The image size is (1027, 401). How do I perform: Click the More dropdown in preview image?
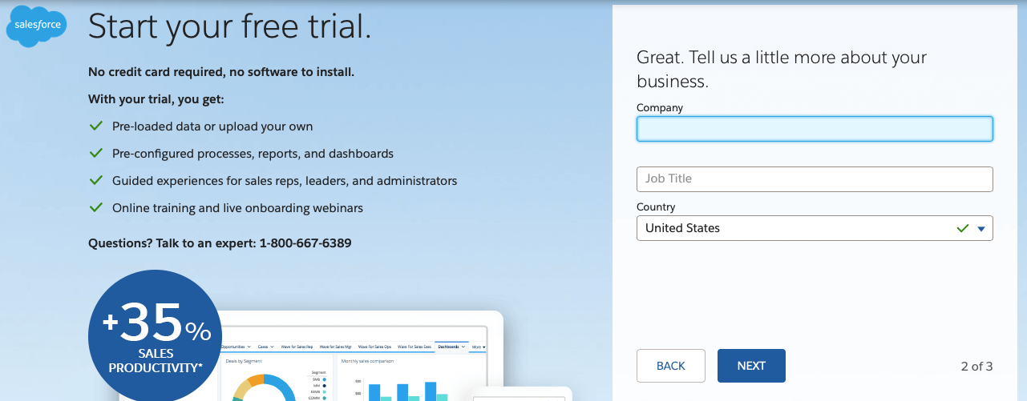pyautogui.click(x=479, y=347)
